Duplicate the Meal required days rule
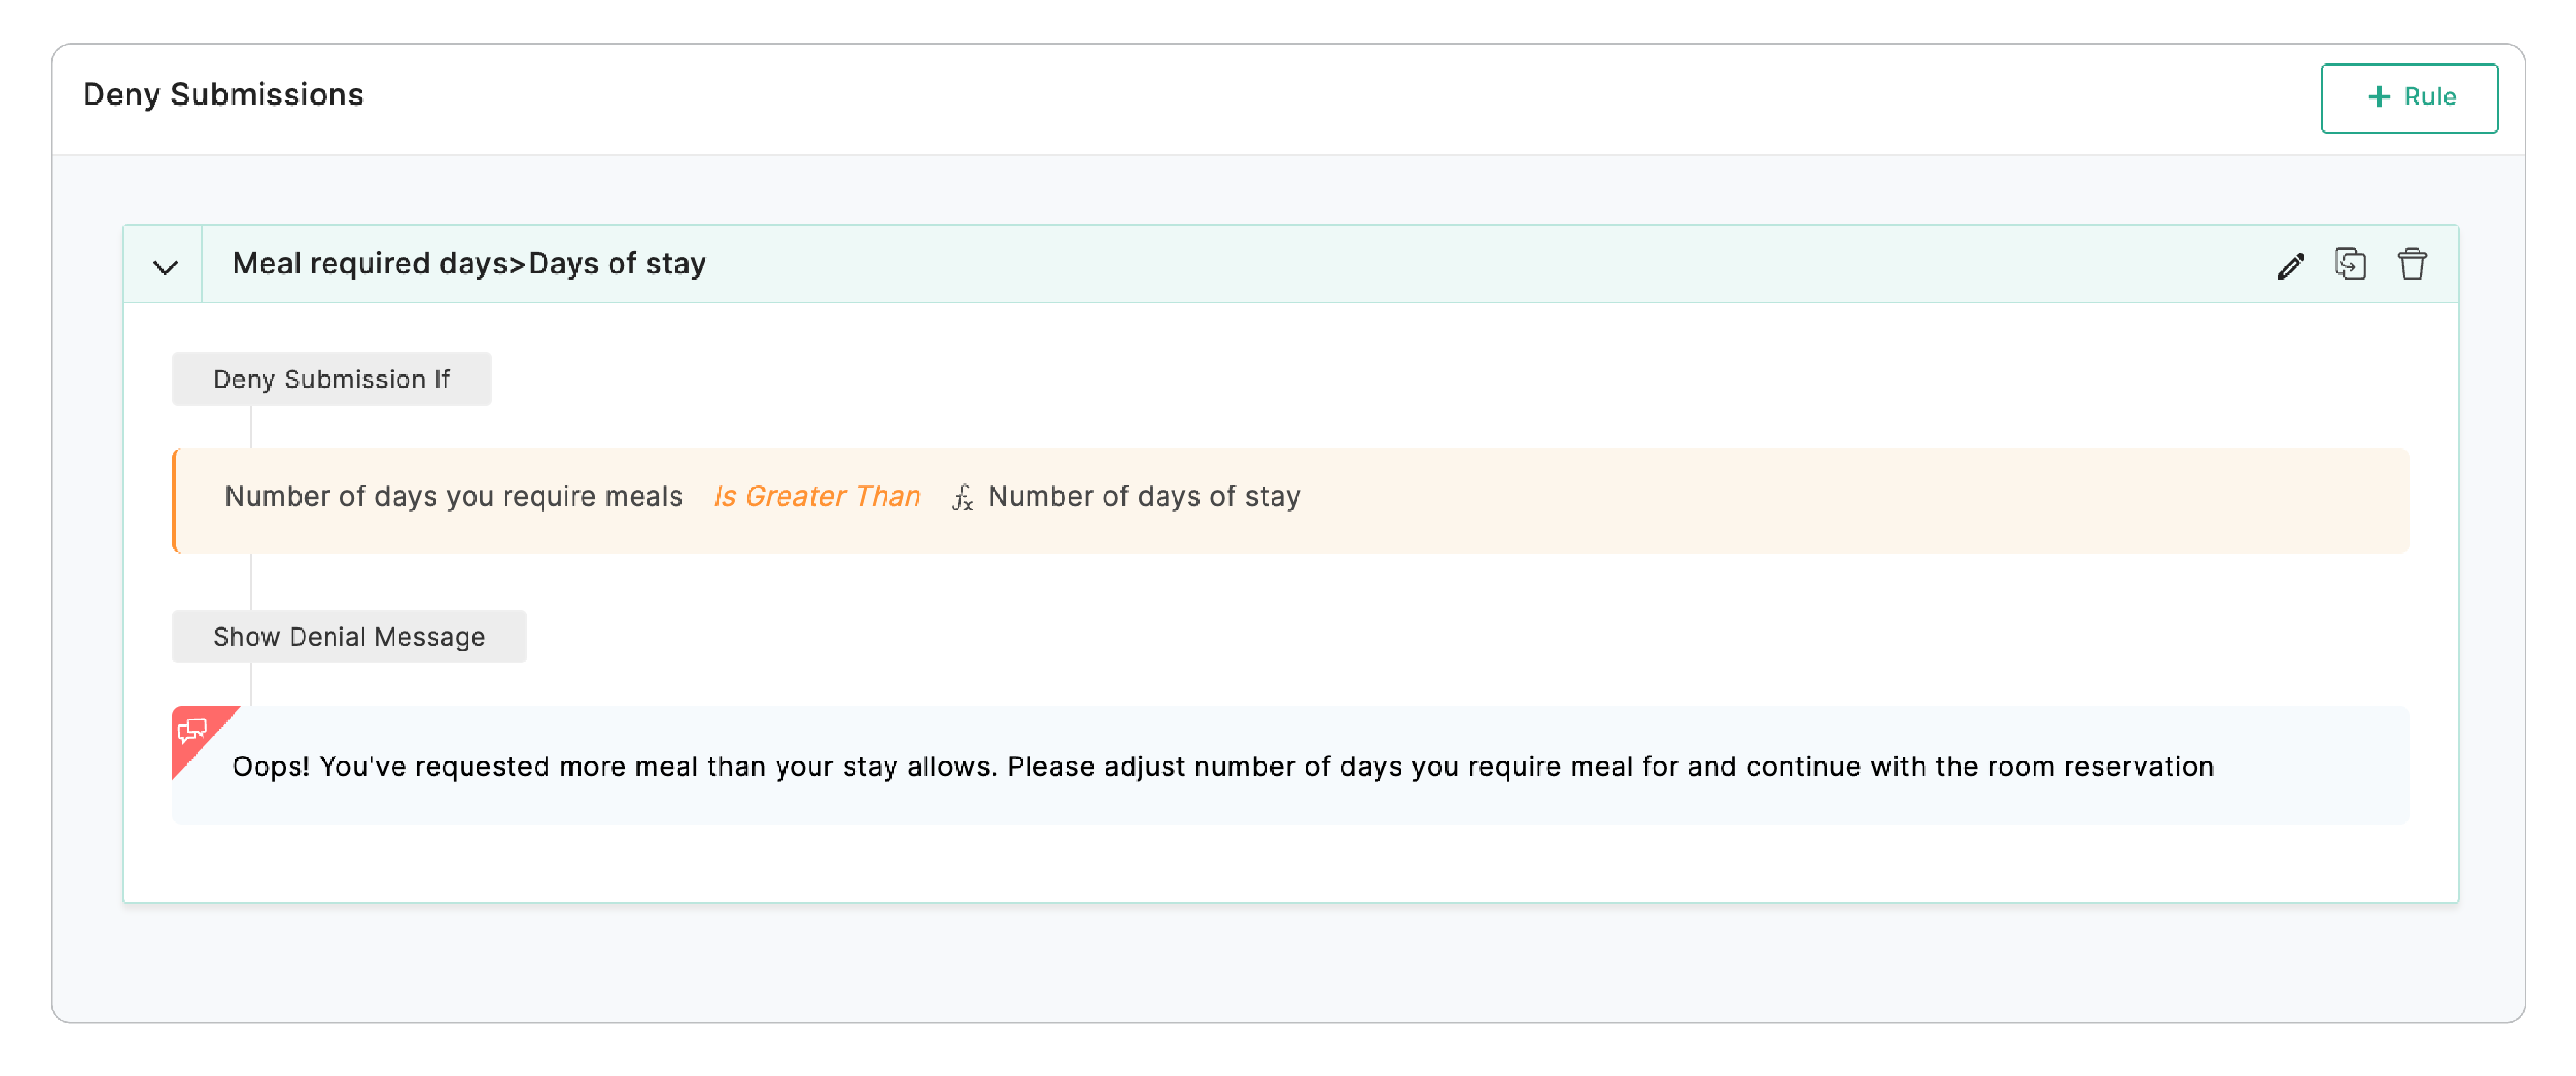The height and width of the screenshot is (1076, 2576). click(2349, 264)
